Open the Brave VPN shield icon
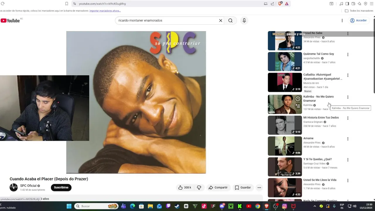375x211 pixels. (x=366, y=4)
